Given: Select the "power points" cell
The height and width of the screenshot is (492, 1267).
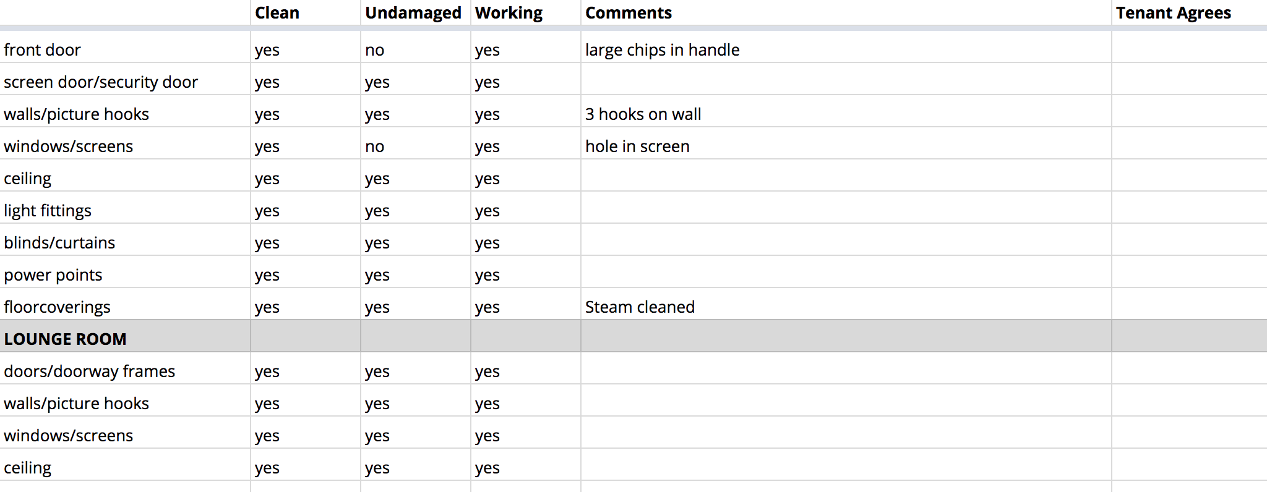Looking at the screenshot, I should click(53, 275).
